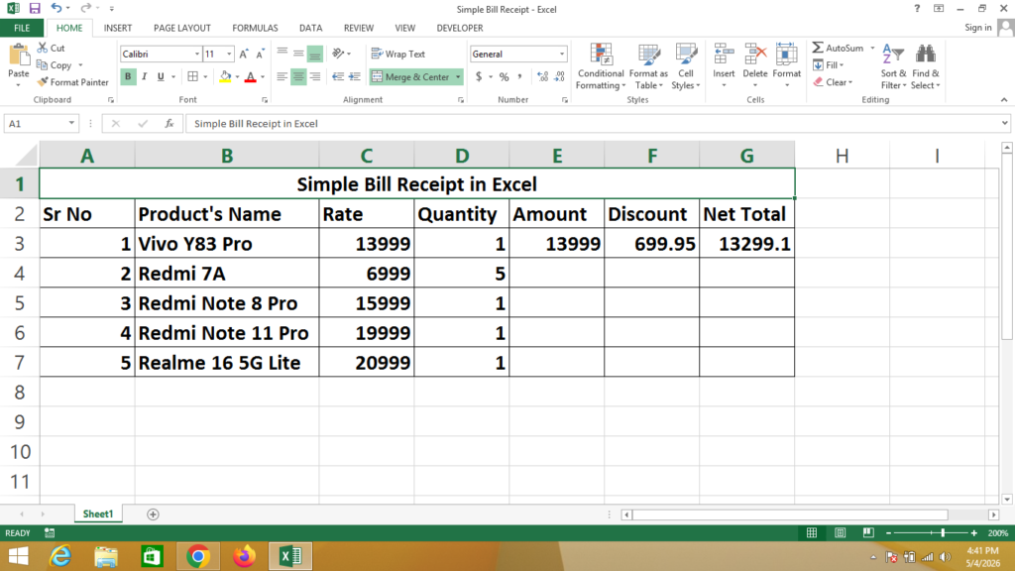Increase font size with the large A icon
This screenshot has height=571, width=1015.
pos(244,55)
